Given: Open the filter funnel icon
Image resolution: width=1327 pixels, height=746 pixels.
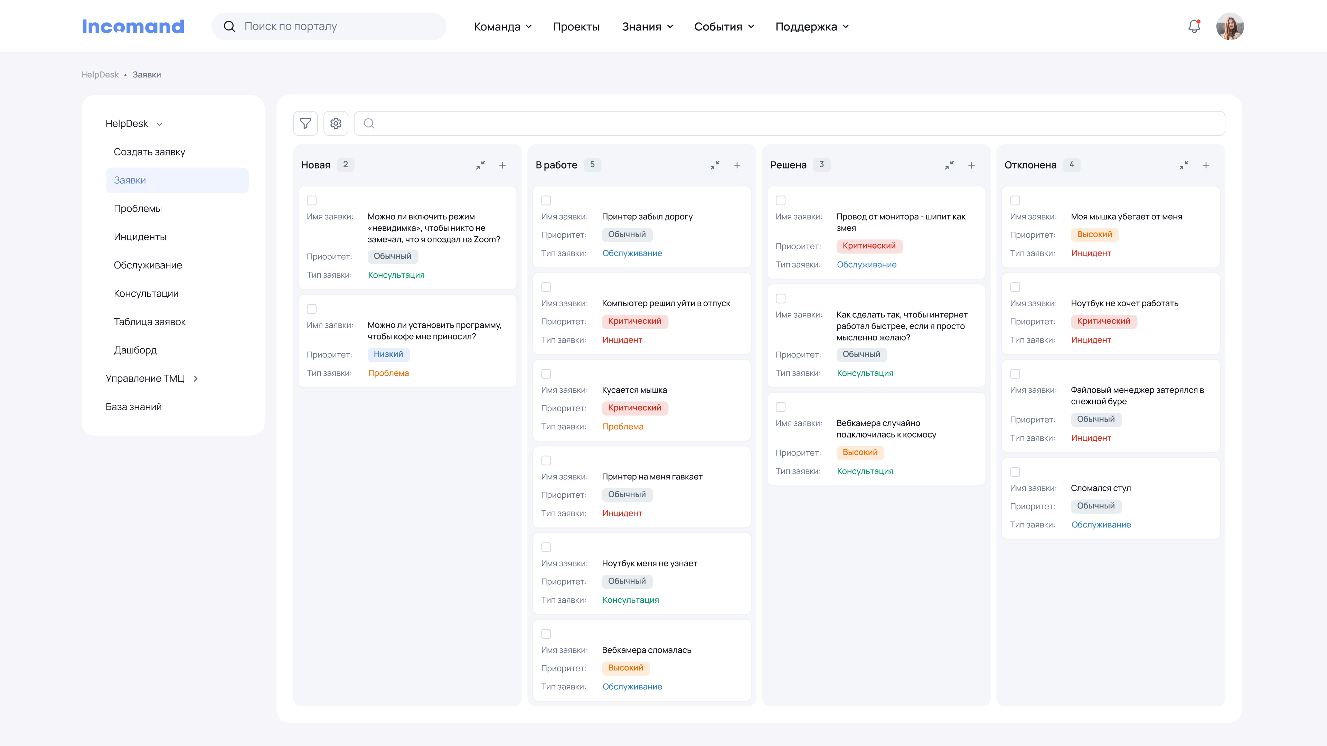Looking at the screenshot, I should (x=305, y=124).
